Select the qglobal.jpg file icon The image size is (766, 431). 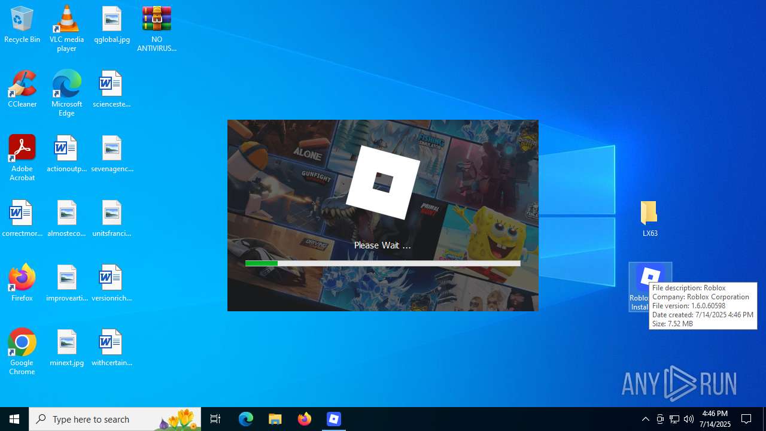click(x=112, y=25)
